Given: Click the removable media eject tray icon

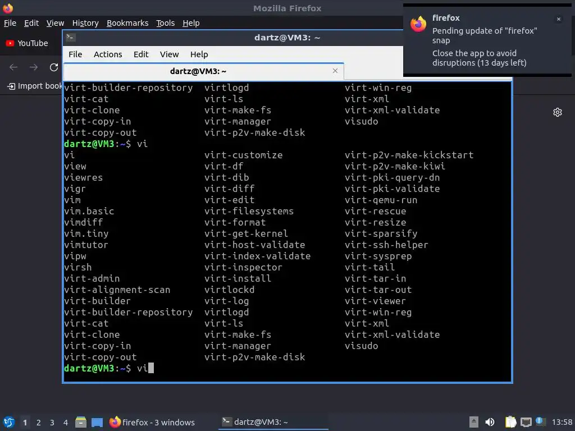Looking at the screenshot, I should (x=474, y=422).
